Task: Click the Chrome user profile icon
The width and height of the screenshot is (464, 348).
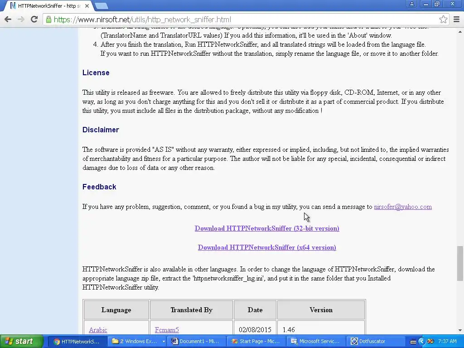Action: (x=411, y=4)
